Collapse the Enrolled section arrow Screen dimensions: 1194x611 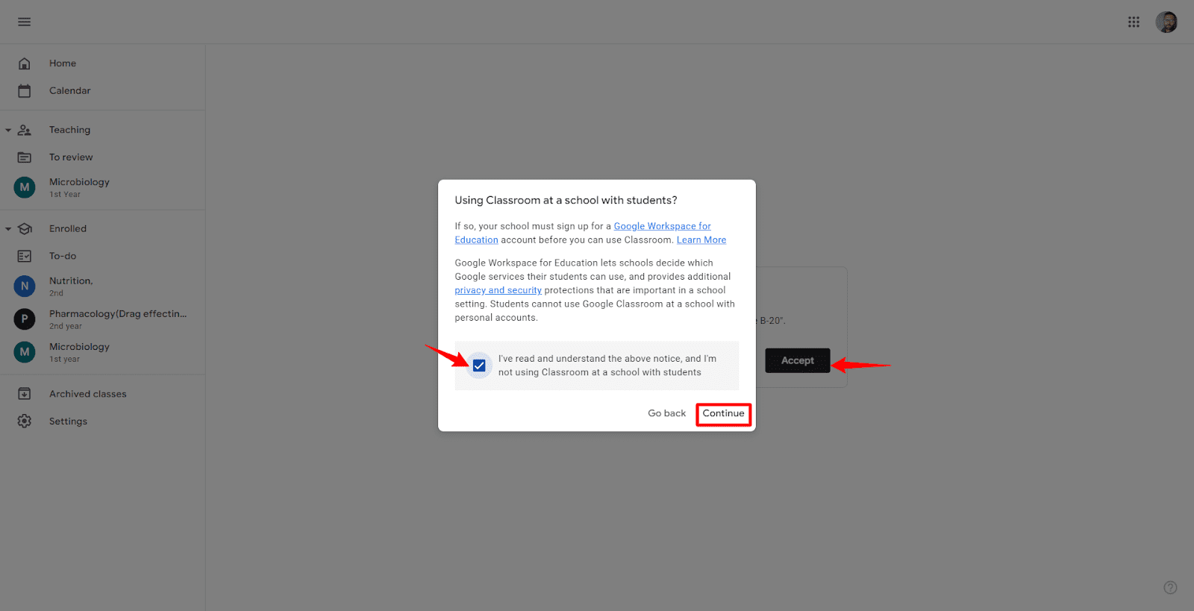tap(8, 229)
